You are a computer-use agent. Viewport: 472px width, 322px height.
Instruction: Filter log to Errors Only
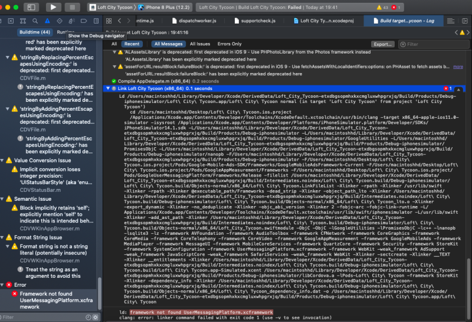(x=230, y=44)
